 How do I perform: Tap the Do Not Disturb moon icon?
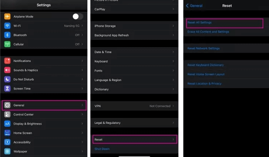click(x=7, y=79)
